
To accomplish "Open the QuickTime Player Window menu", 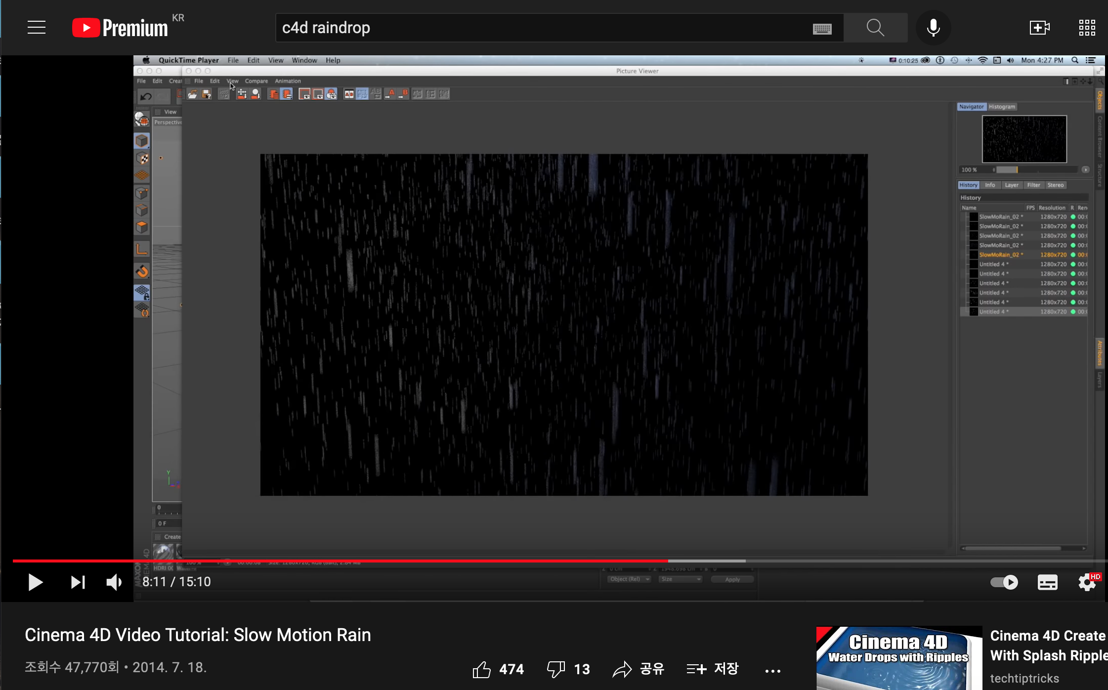I will 304,60.
